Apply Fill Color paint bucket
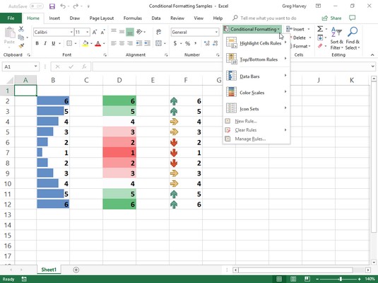The width and height of the screenshot is (378, 283). (x=85, y=44)
